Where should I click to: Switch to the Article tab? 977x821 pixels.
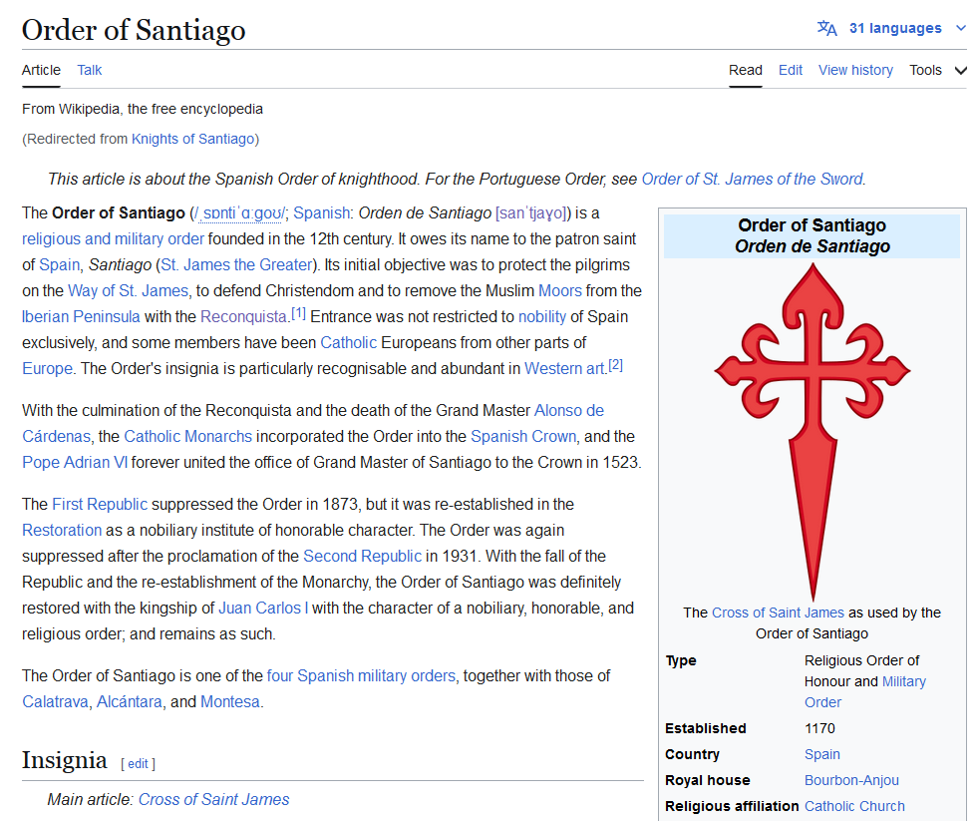tap(41, 70)
